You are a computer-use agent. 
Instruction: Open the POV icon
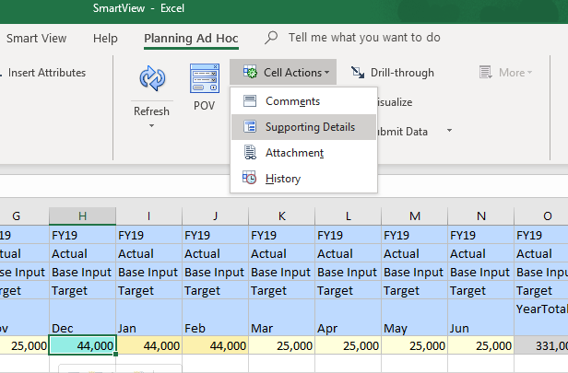205,78
